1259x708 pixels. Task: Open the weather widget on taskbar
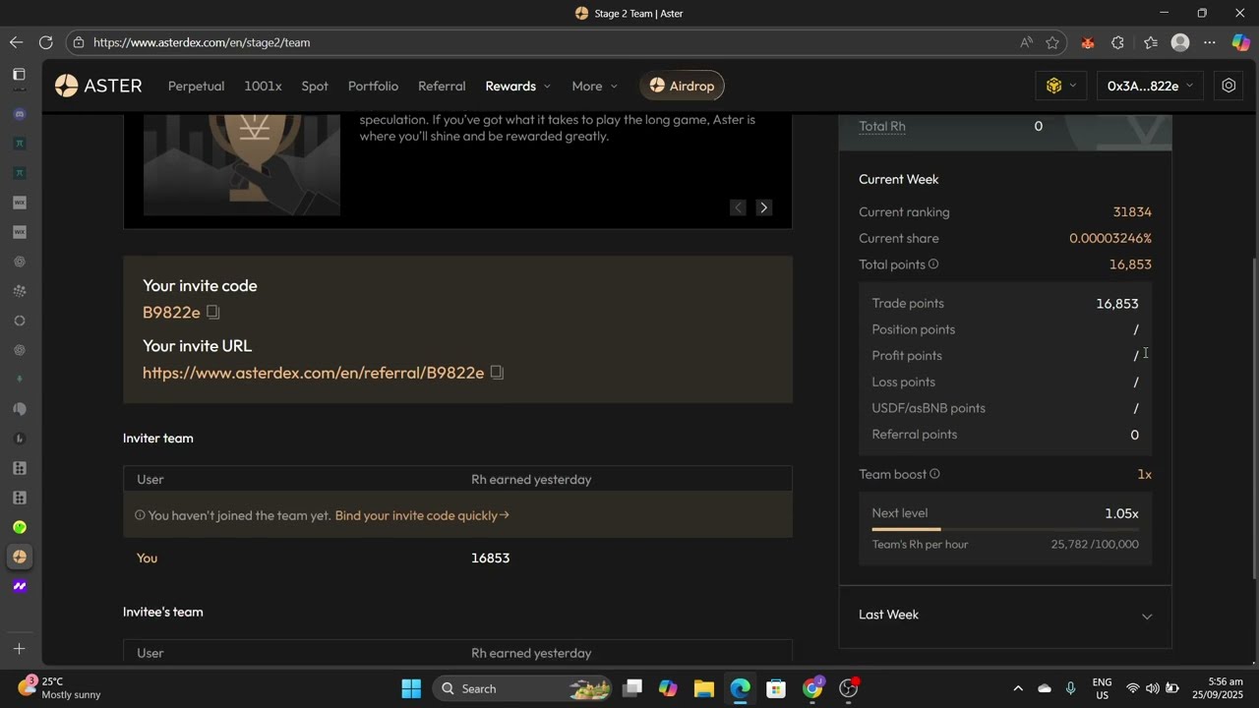(x=61, y=687)
